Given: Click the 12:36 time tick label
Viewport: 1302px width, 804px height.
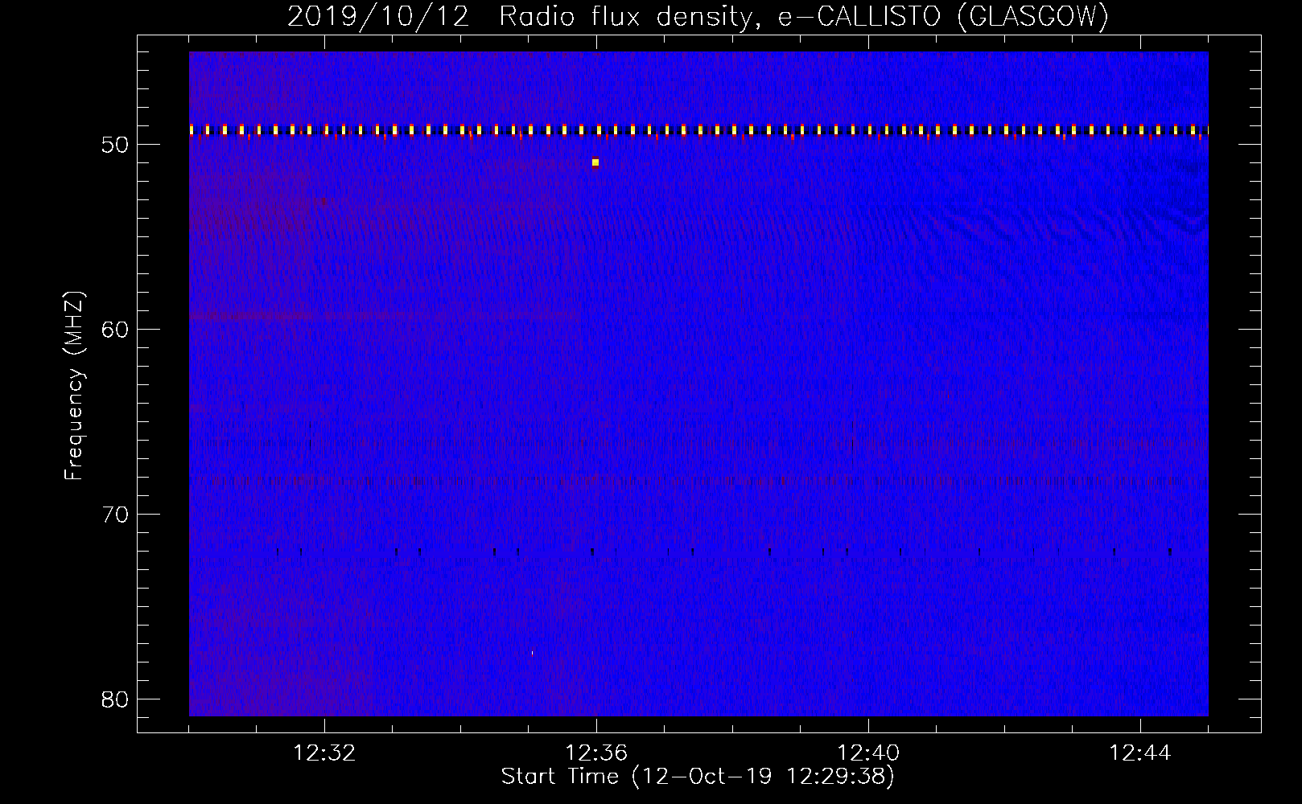Looking at the screenshot, I should [596, 753].
